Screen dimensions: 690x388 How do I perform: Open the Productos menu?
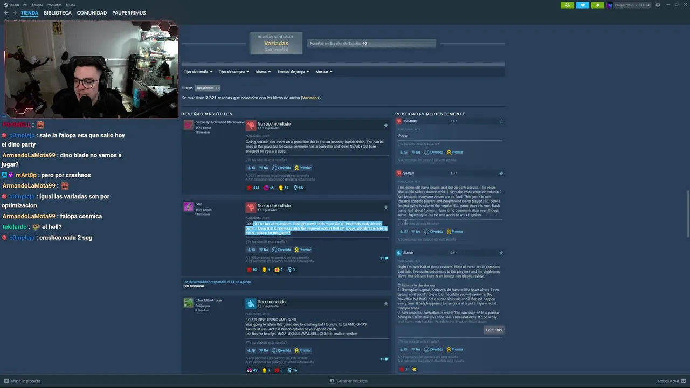pyautogui.click(x=54, y=5)
